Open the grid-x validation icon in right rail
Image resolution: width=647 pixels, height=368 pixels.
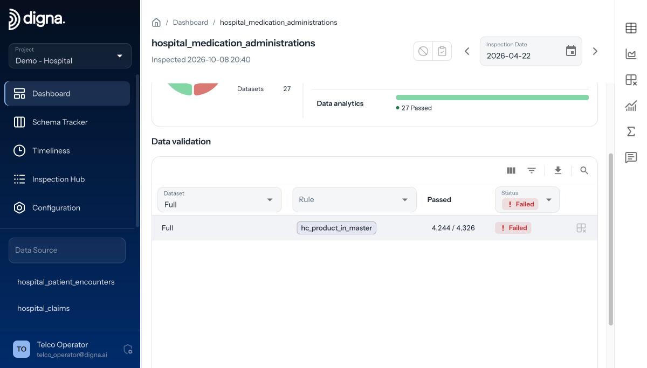(x=631, y=80)
